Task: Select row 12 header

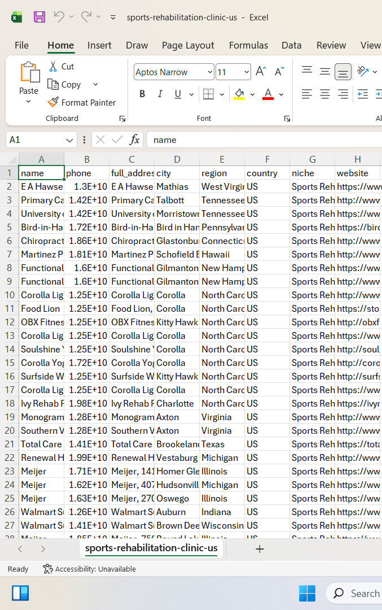Action: 10,322
